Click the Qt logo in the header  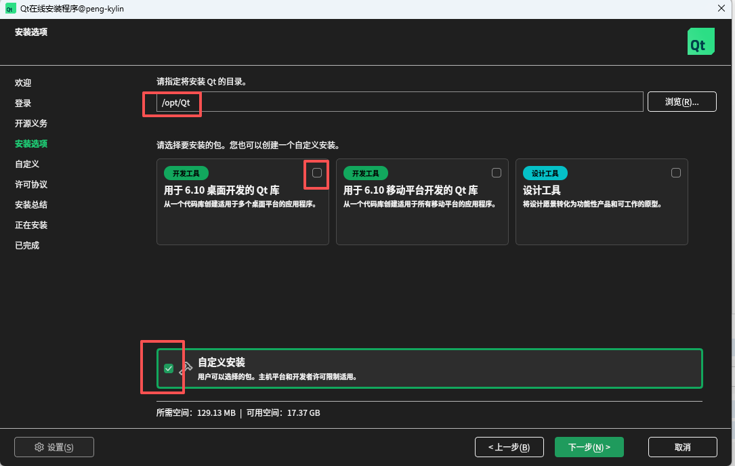tap(700, 41)
